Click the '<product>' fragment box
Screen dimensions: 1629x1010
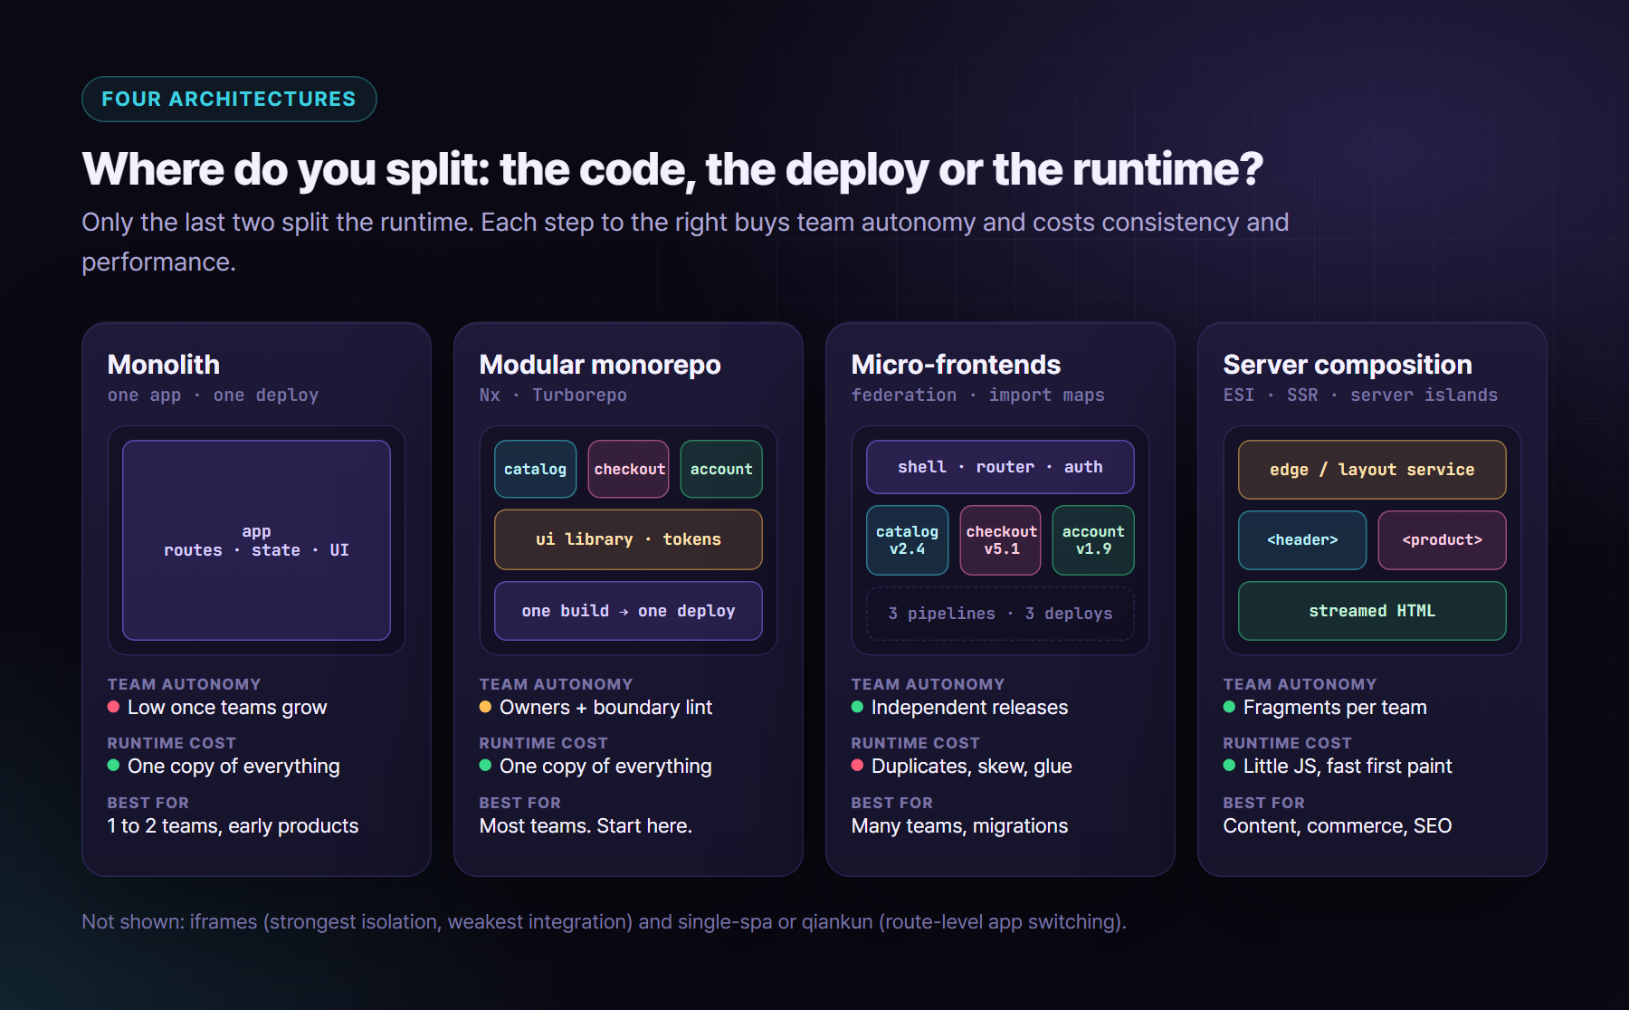pyautogui.click(x=1442, y=540)
